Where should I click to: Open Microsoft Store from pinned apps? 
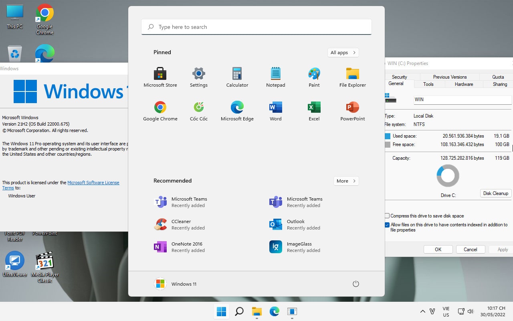click(160, 77)
